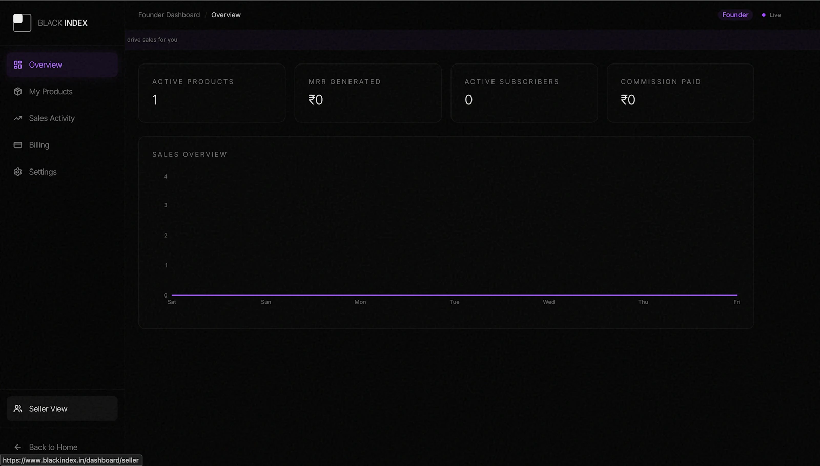Click the Active Subscribers card
Image resolution: width=820 pixels, height=466 pixels.
[x=524, y=93]
